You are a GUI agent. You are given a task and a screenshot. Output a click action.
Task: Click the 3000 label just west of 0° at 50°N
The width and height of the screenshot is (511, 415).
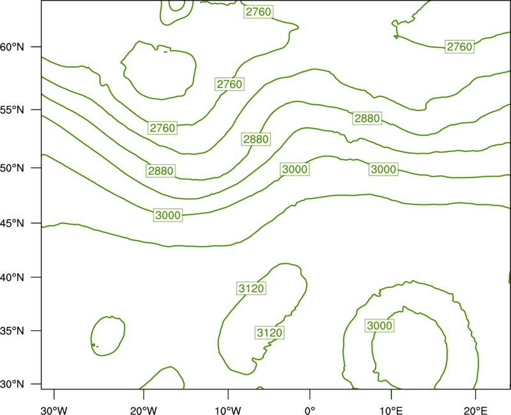(294, 169)
